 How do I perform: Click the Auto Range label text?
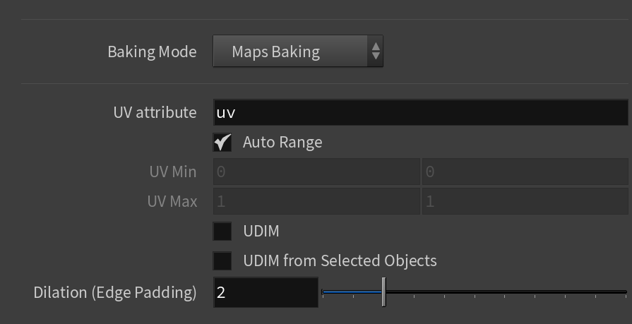[282, 143]
